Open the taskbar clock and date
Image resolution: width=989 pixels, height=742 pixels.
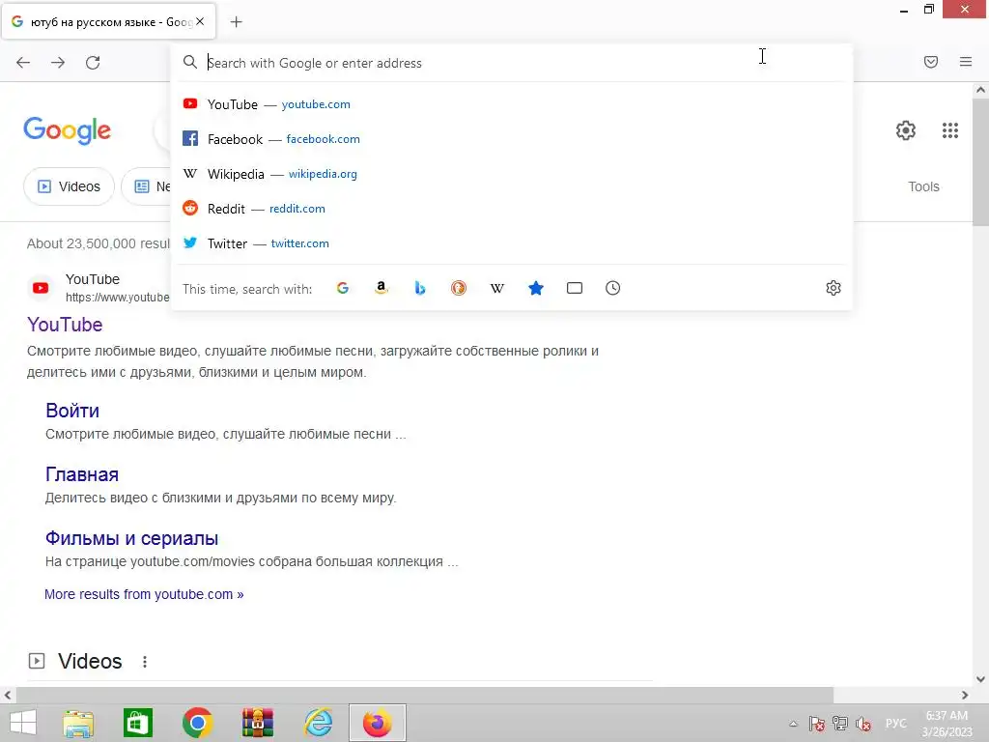coord(947,724)
